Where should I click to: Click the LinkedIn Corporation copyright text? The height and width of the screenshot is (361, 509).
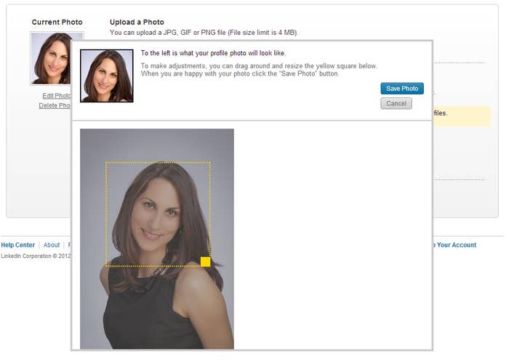36,256
